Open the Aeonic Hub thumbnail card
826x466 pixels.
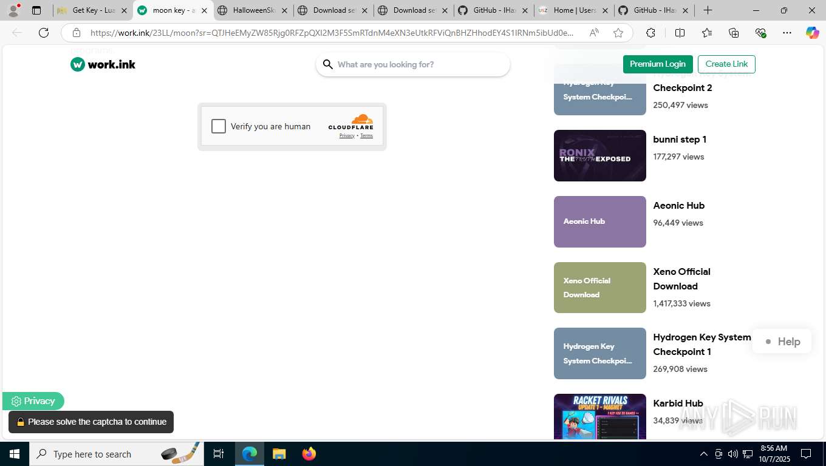tap(600, 221)
